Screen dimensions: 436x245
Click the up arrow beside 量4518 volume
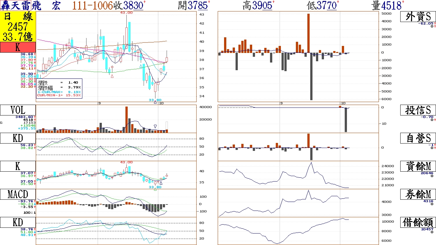pyautogui.click(x=403, y=2)
